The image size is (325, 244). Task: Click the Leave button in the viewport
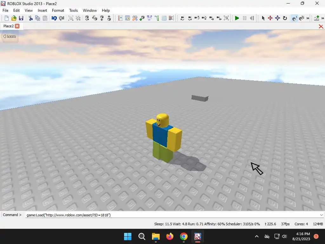(x=10, y=36)
